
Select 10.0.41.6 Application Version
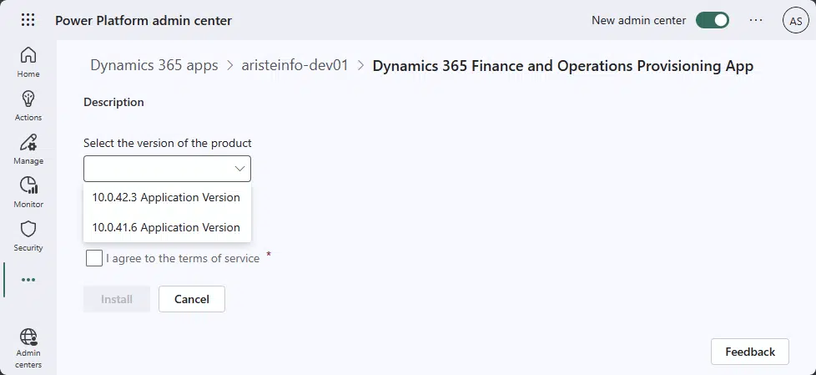tap(167, 228)
